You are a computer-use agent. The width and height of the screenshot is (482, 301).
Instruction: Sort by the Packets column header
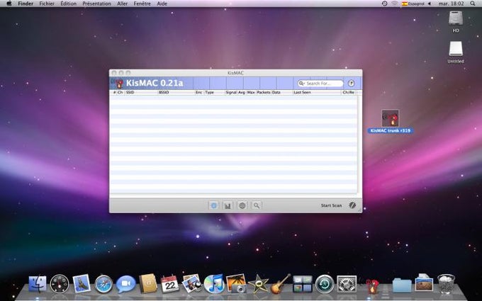264,92
